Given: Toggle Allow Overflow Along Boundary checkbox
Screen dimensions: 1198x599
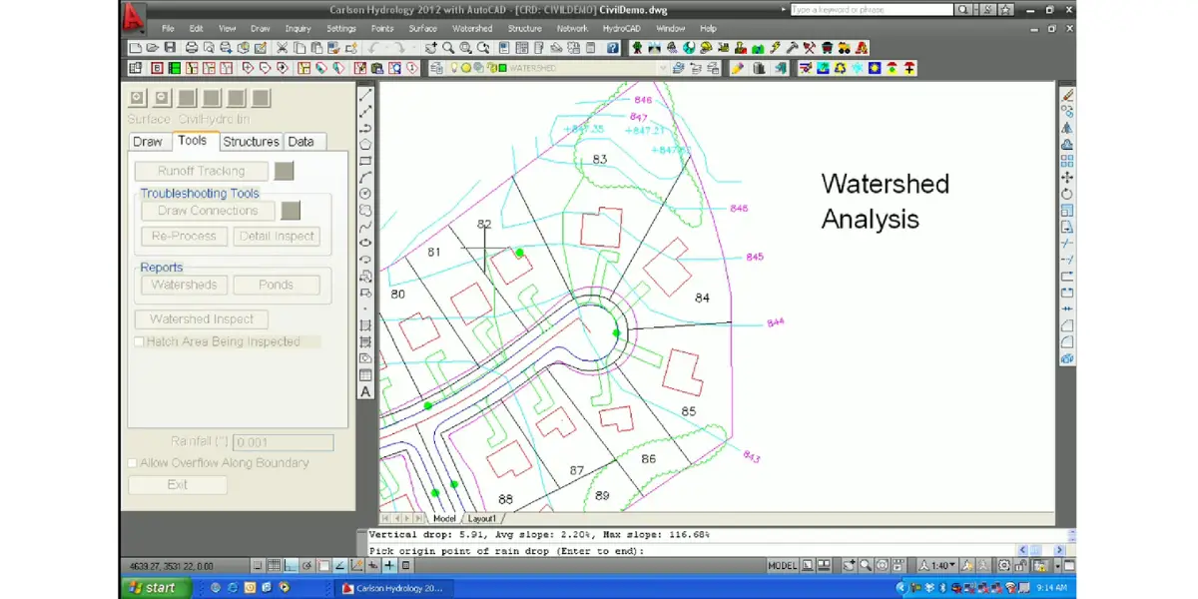Looking at the screenshot, I should coord(133,463).
